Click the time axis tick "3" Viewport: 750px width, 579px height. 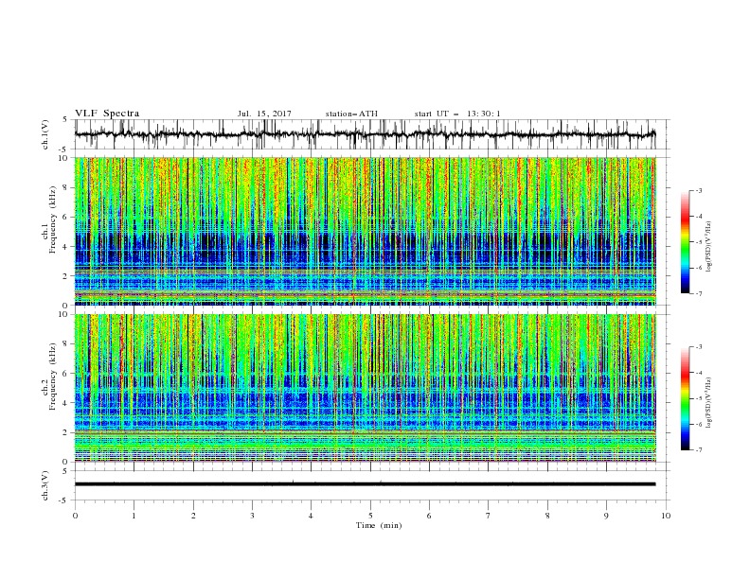tap(252, 516)
